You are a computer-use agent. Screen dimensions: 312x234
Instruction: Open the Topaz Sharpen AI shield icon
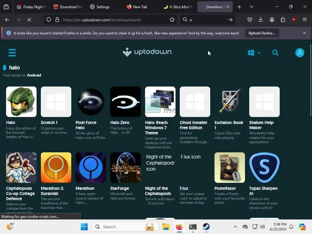point(264,168)
